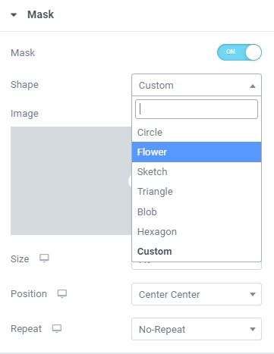The height and width of the screenshot is (354, 274).
Task: Click the up arrow on Shape dropdown
Action: coord(252,86)
